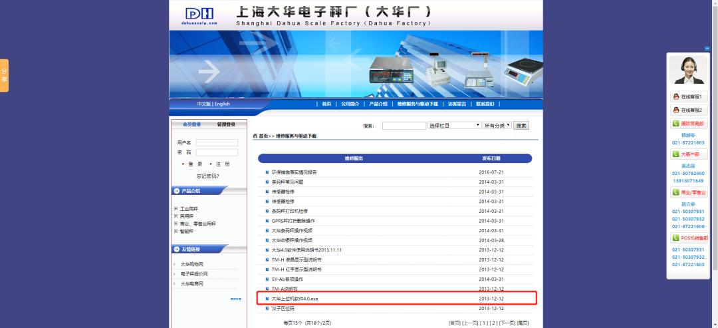Viewport: 718px width, 328px height.
Task: Open the 选择栏目 dropdown
Action: [454, 125]
